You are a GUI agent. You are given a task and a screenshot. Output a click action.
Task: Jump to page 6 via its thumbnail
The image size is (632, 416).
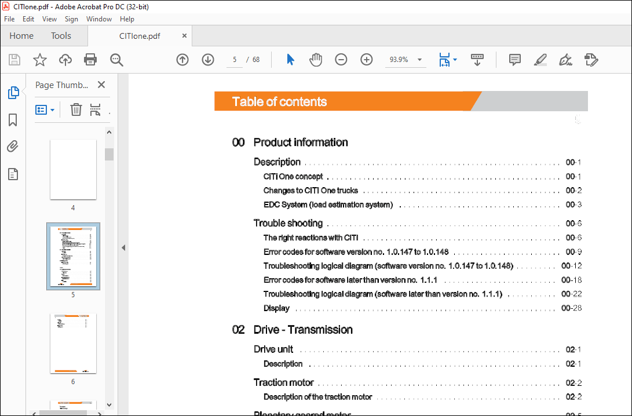click(x=73, y=343)
